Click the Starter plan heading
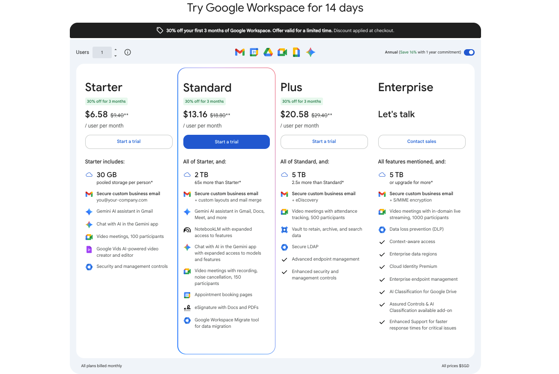The width and height of the screenshot is (559, 374). pyautogui.click(x=104, y=87)
